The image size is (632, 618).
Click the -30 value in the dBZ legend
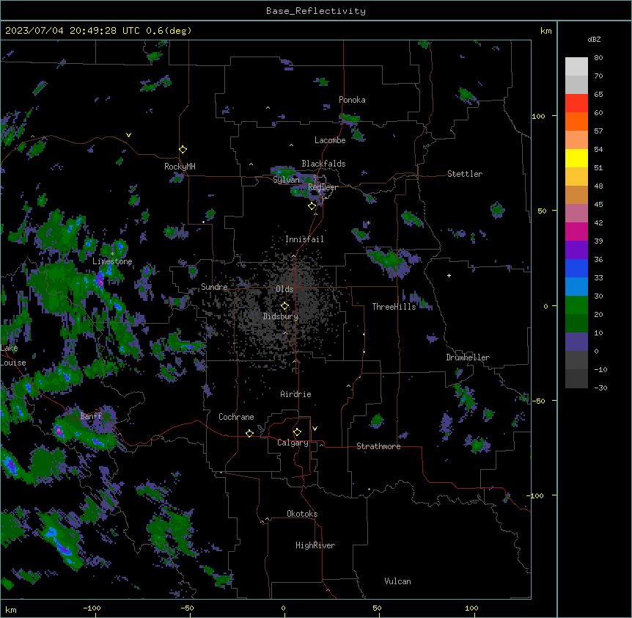click(600, 388)
